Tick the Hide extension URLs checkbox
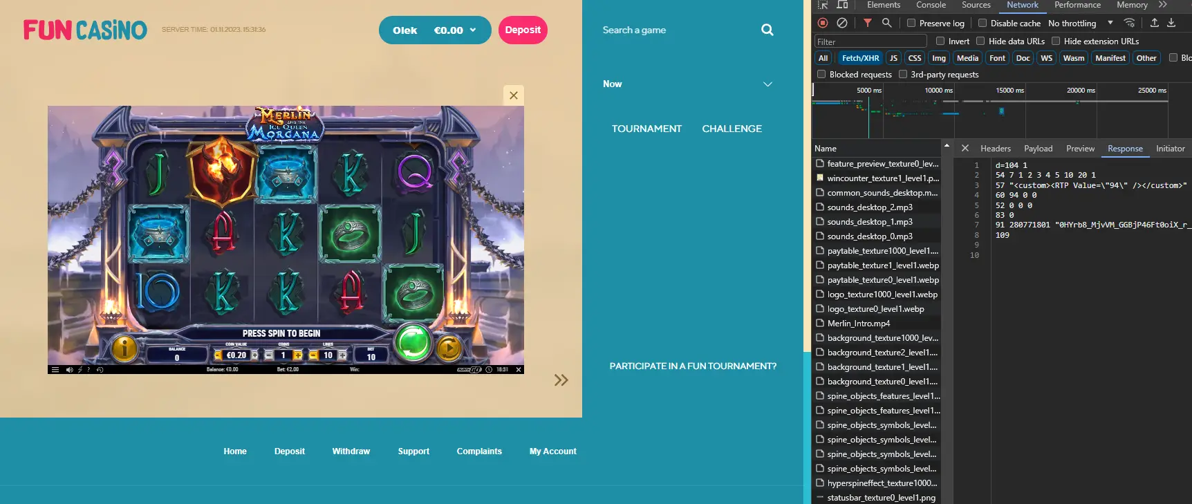The width and height of the screenshot is (1192, 504). [x=1056, y=41]
